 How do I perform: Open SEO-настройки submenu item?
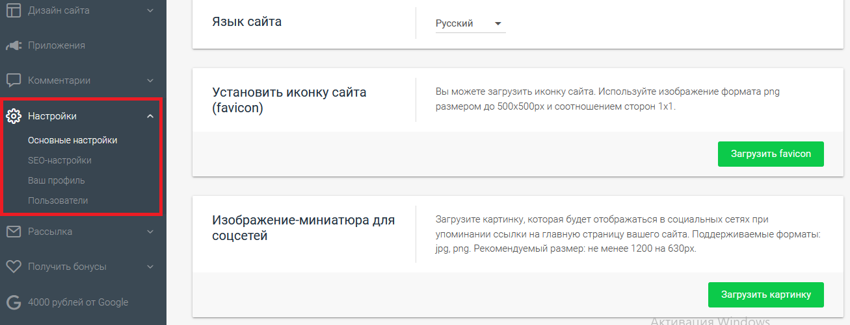(59, 160)
